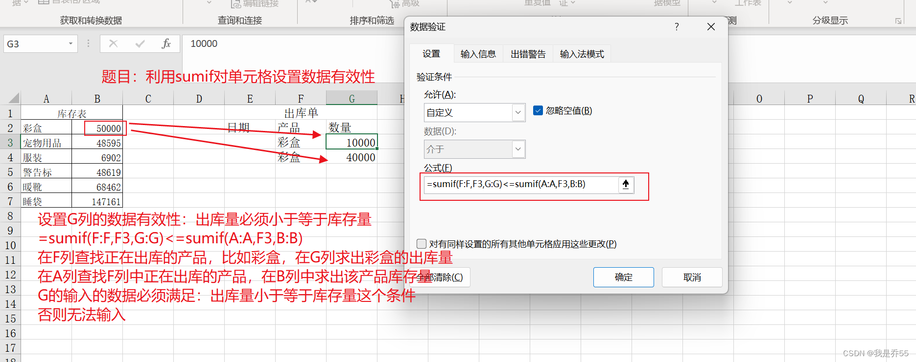Screen dimensions: 916x362
Task: Click cell containing 警告标
Action: pos(46,172)
